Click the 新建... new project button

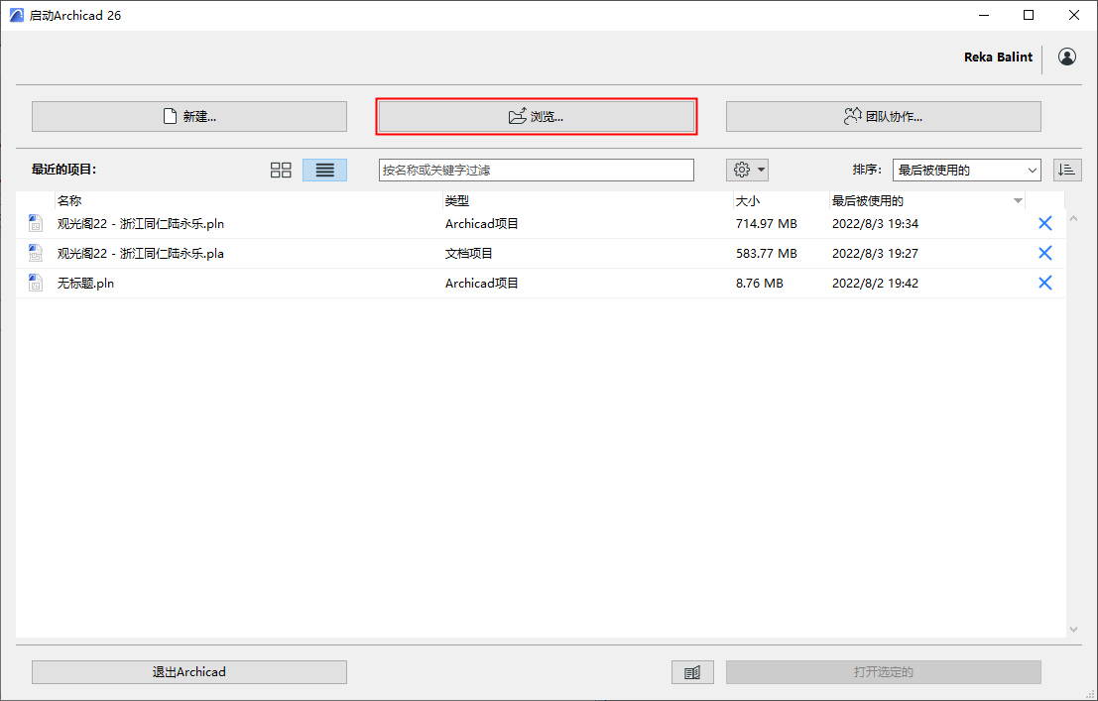(x=189, y=116)
